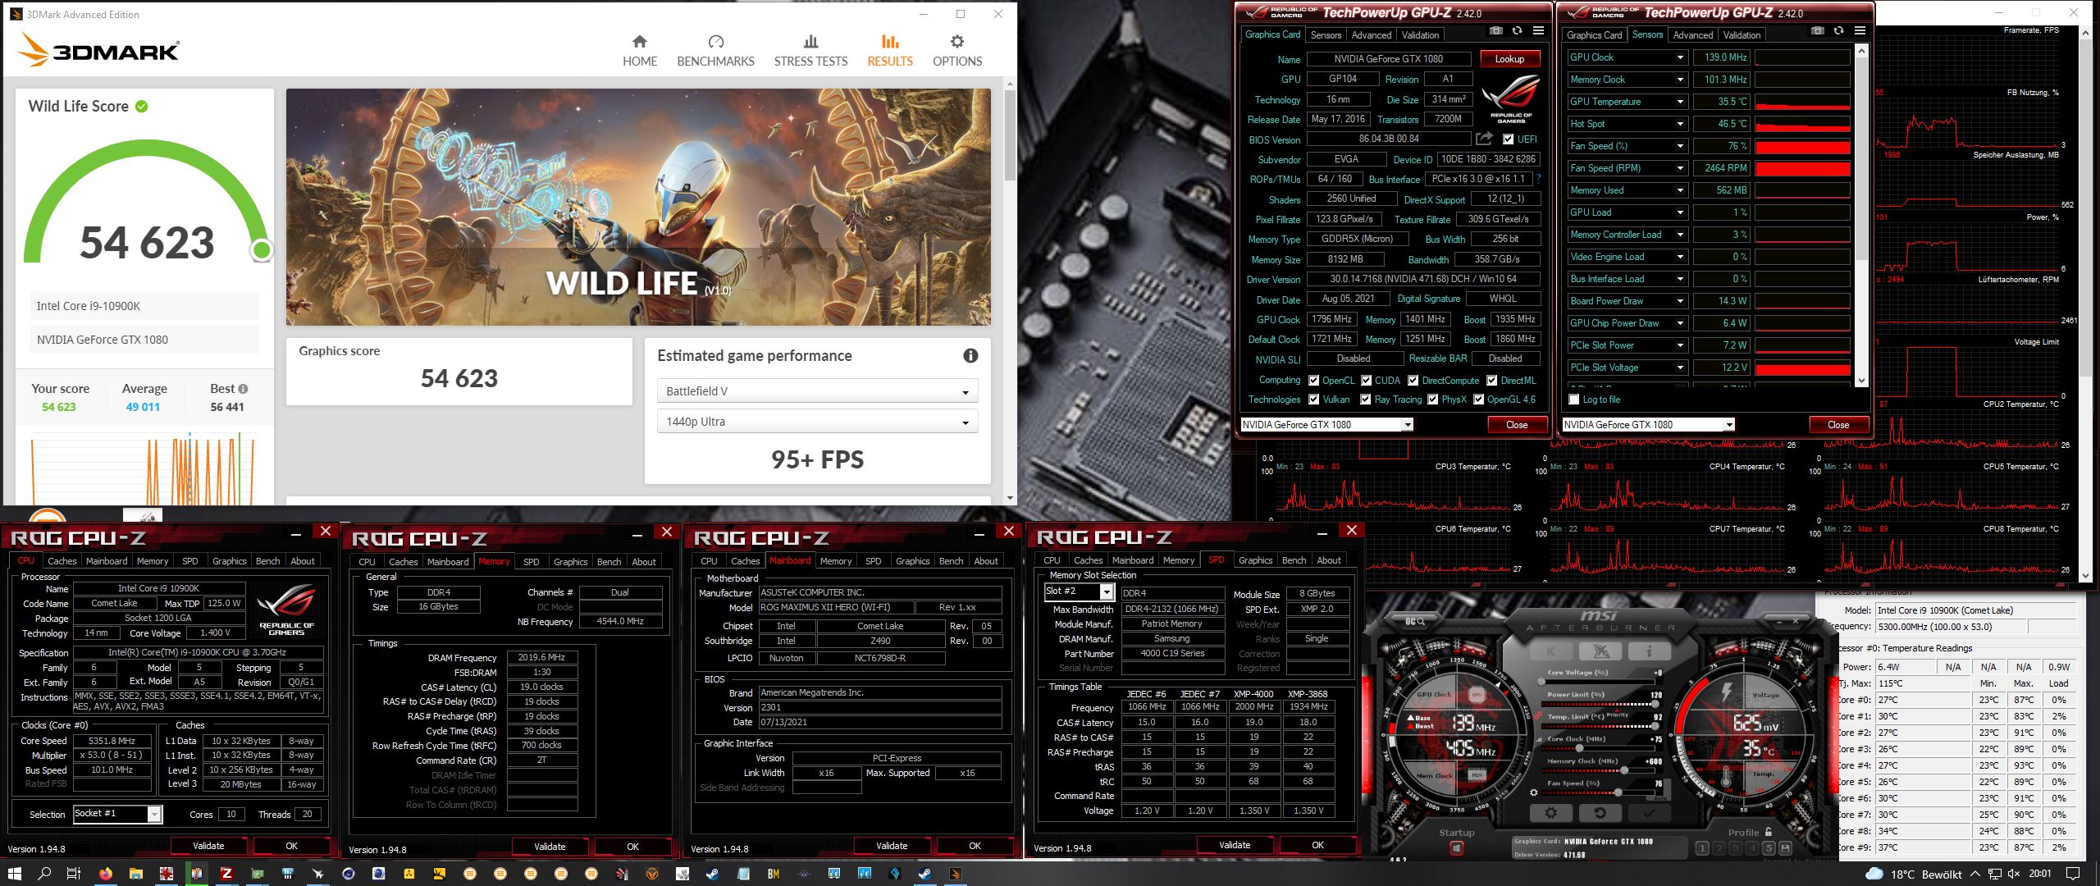Toggle the DirectML checkbox in GPU-Z

pyautogui.click(x=1491, y=381)
